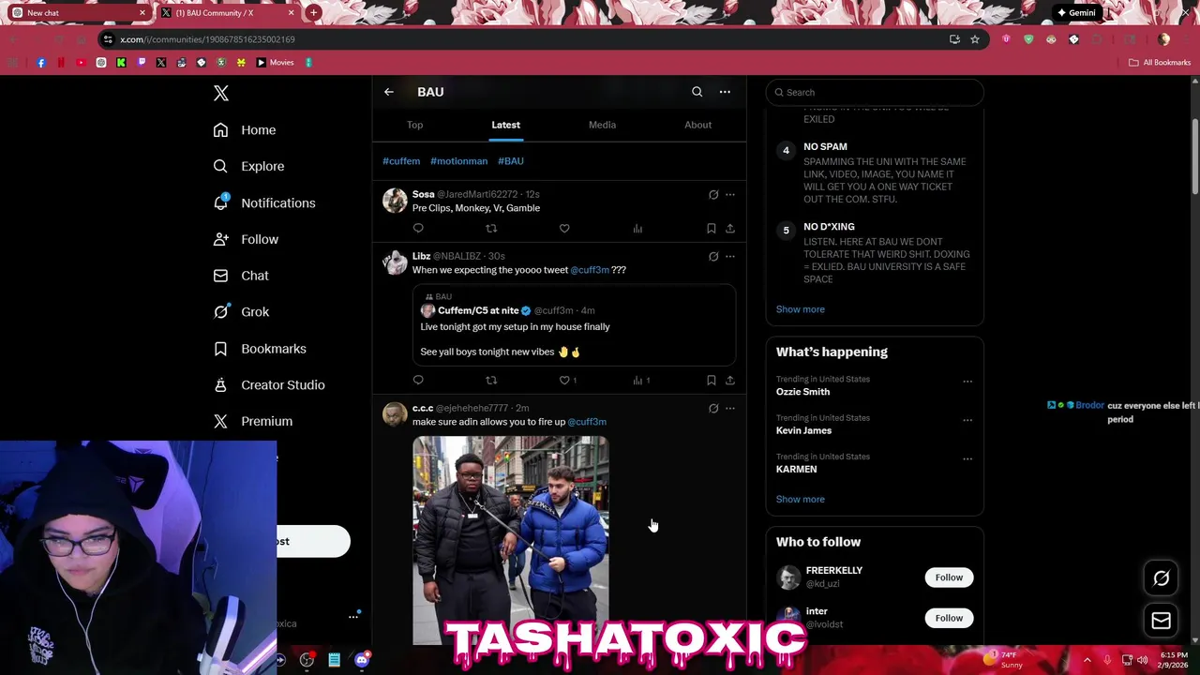Open more options on Libz's post
Image resolution: width=1200 pixels, height=675 pixels.
[x=730, y=256]
